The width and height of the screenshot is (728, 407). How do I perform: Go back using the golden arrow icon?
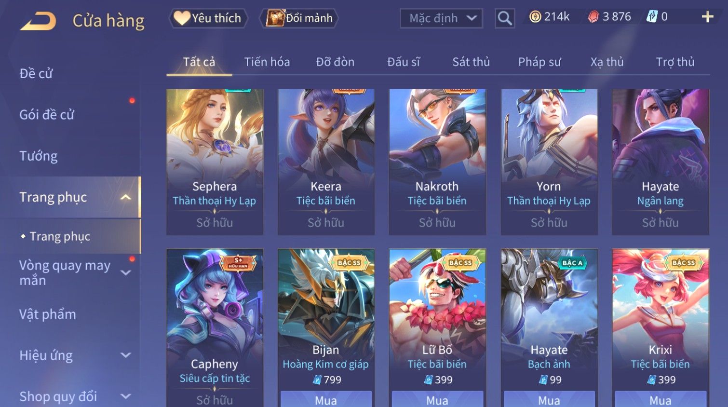[38, 21]
